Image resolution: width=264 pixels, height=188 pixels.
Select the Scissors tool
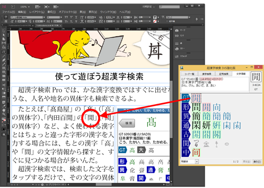pos(4,85)
